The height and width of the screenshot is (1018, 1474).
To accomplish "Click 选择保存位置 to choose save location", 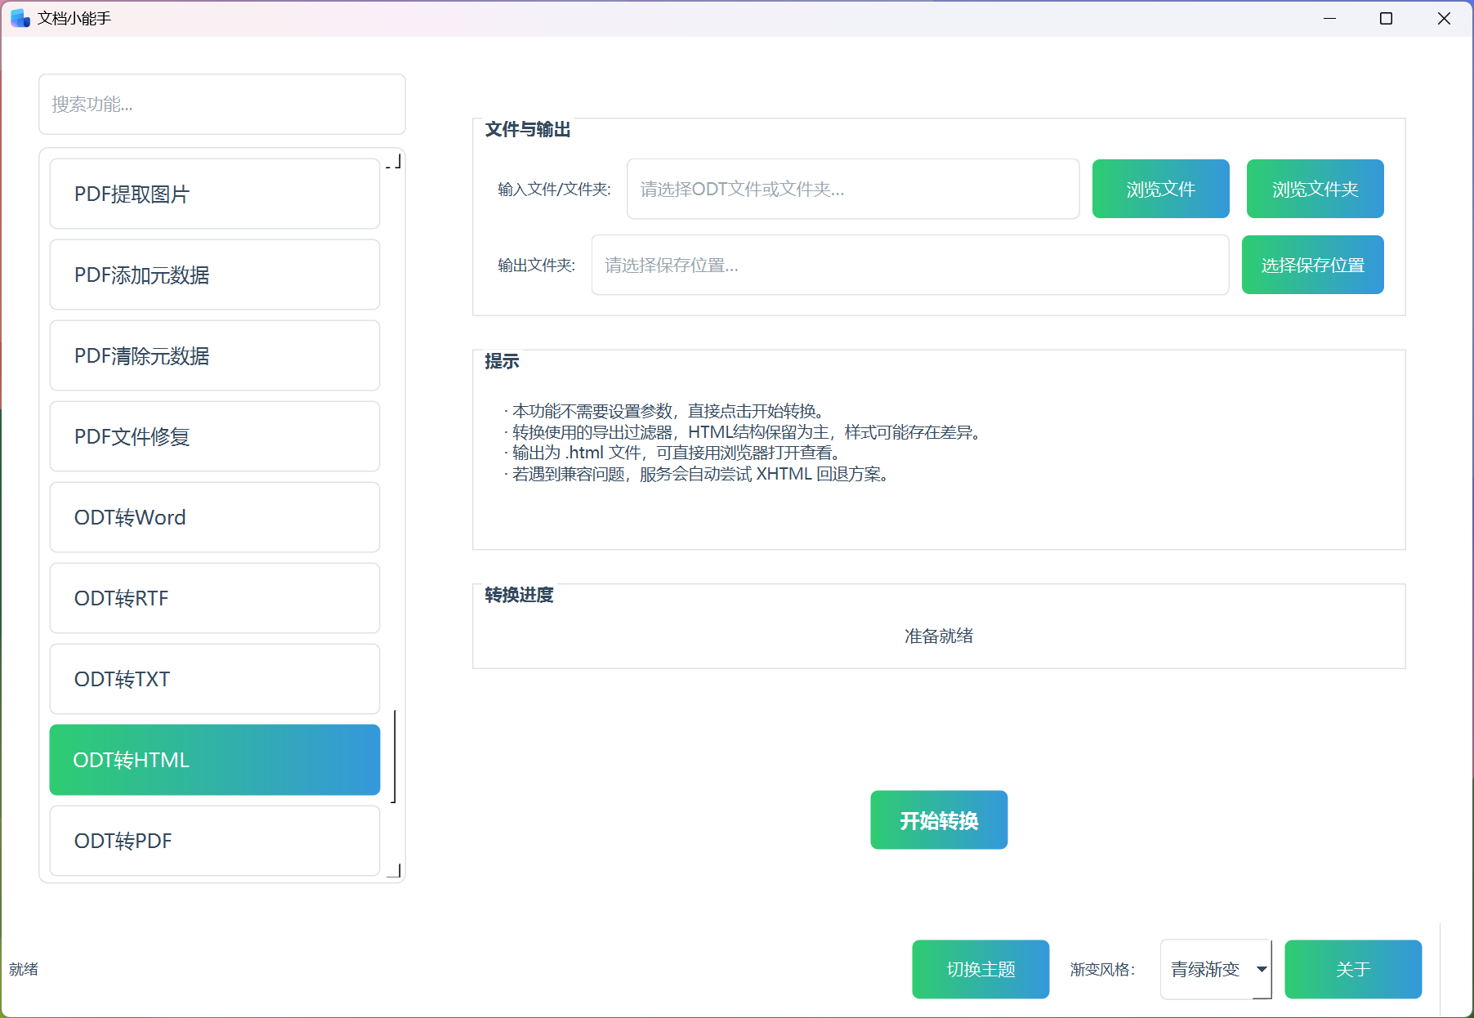I will tap(1312, 265).
